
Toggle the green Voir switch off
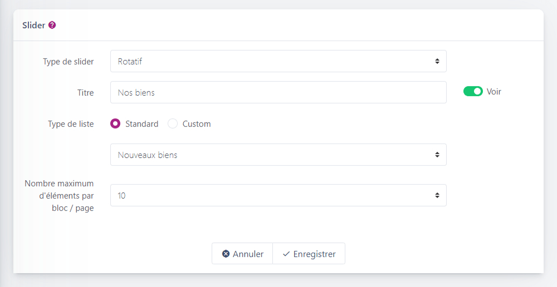(x=473, y=92)
